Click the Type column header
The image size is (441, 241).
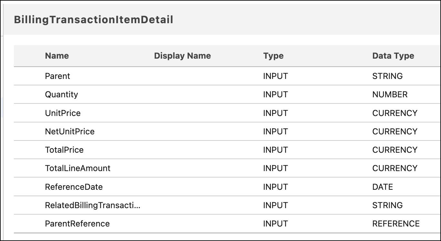coord(273,56)
